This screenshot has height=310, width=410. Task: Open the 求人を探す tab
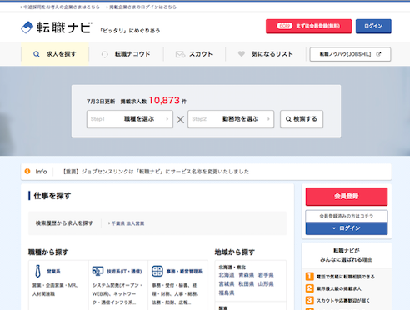(55, 54)
